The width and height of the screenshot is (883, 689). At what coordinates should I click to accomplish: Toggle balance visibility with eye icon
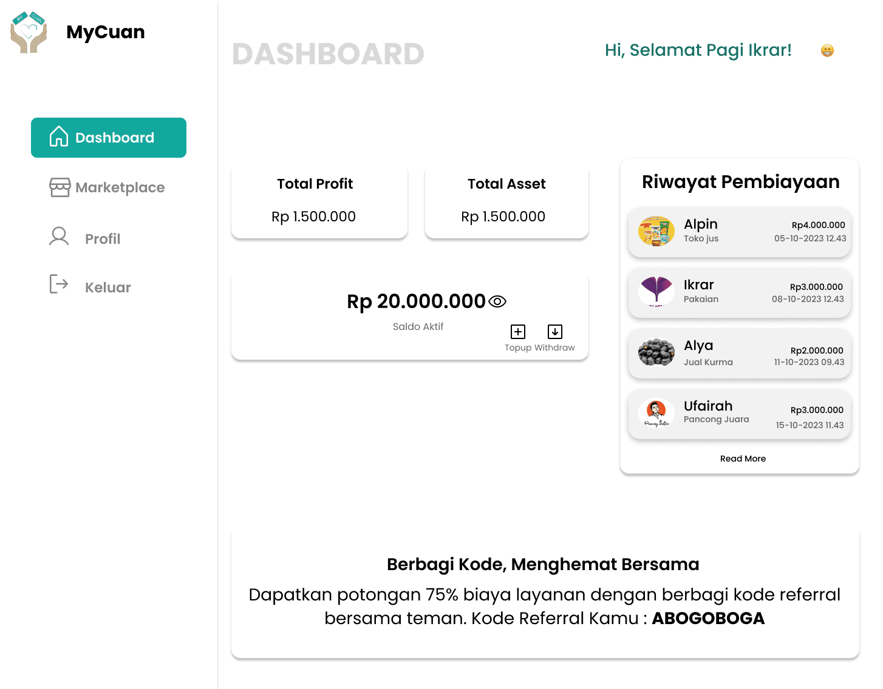[x=497, y=301]
